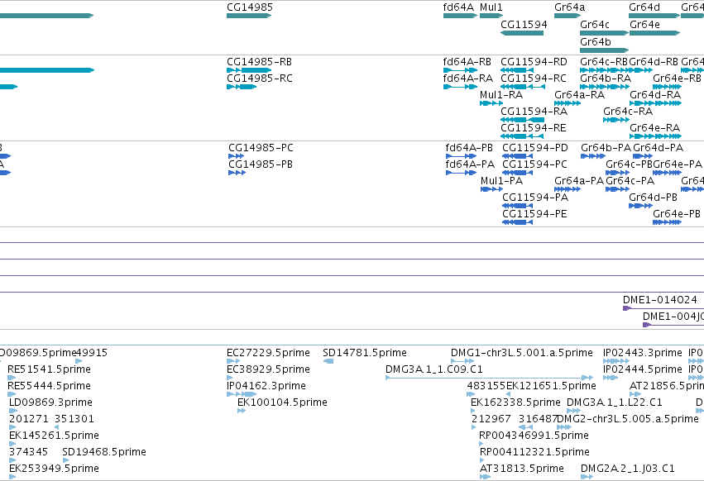The width and height of the screenshot is (704, 481).
Task: Click the CG14985 gene label
Action: pos(250,7)
